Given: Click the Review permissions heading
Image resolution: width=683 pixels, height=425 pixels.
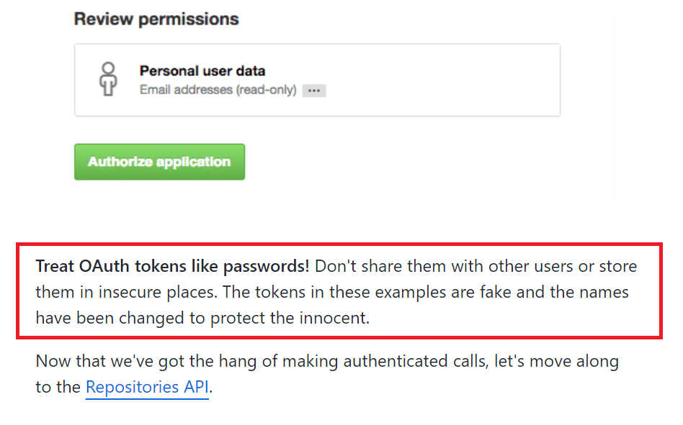Looking at the screenshot, I should pos(156,19).
